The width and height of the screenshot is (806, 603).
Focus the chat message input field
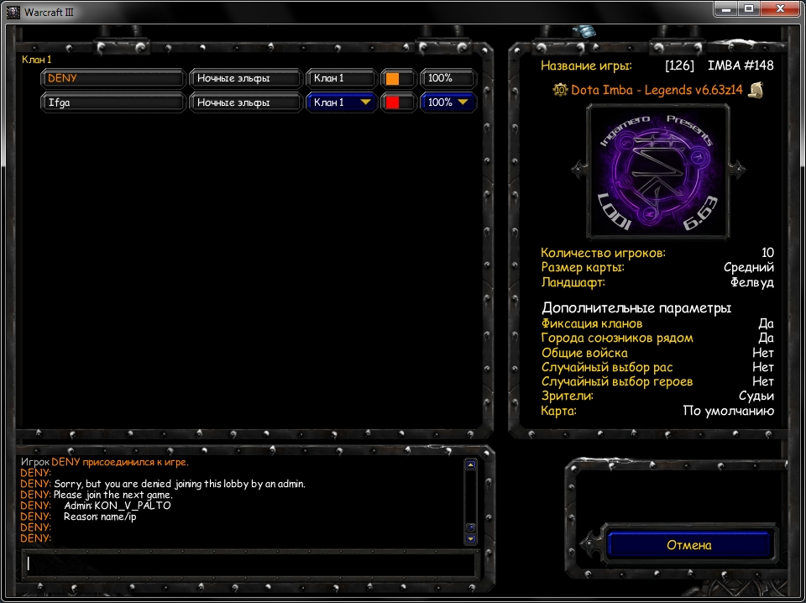point(249,564)
